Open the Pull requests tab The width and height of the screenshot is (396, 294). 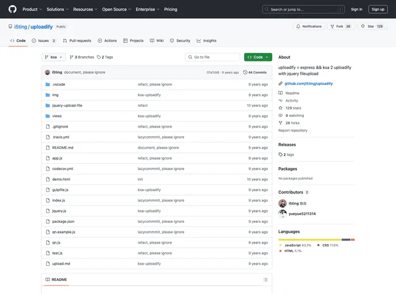coord(77,41)
